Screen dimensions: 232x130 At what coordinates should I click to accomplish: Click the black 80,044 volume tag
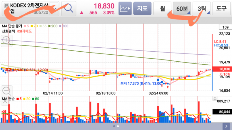pyautogui.click(x=222, y=112)
